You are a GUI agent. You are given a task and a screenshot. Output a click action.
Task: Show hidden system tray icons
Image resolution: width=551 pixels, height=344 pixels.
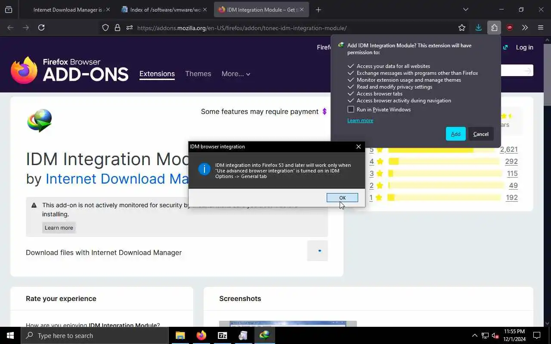(474, 335)
